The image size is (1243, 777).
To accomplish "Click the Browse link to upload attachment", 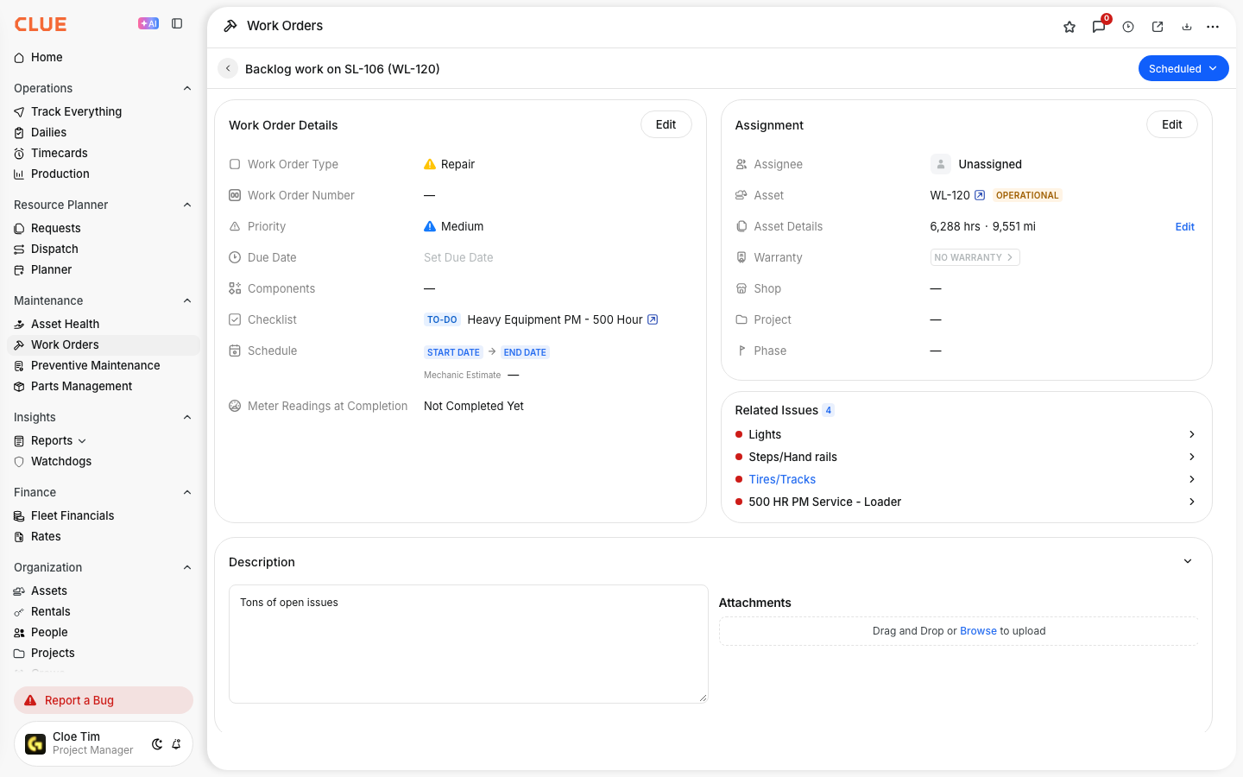I will click(x=978, y=631).
